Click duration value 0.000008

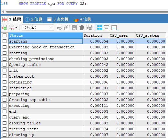pyautogui.click(x=96, y=117)
